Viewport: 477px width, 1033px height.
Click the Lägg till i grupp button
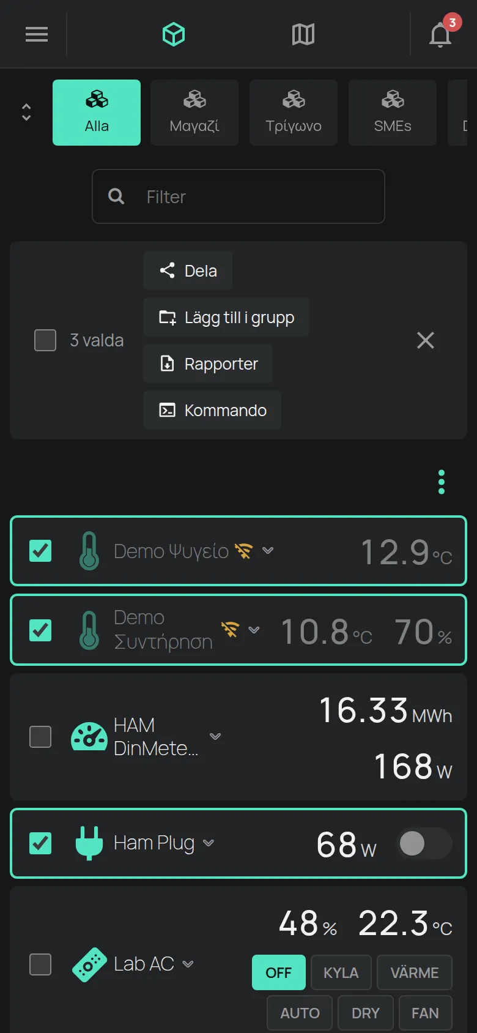226,317
